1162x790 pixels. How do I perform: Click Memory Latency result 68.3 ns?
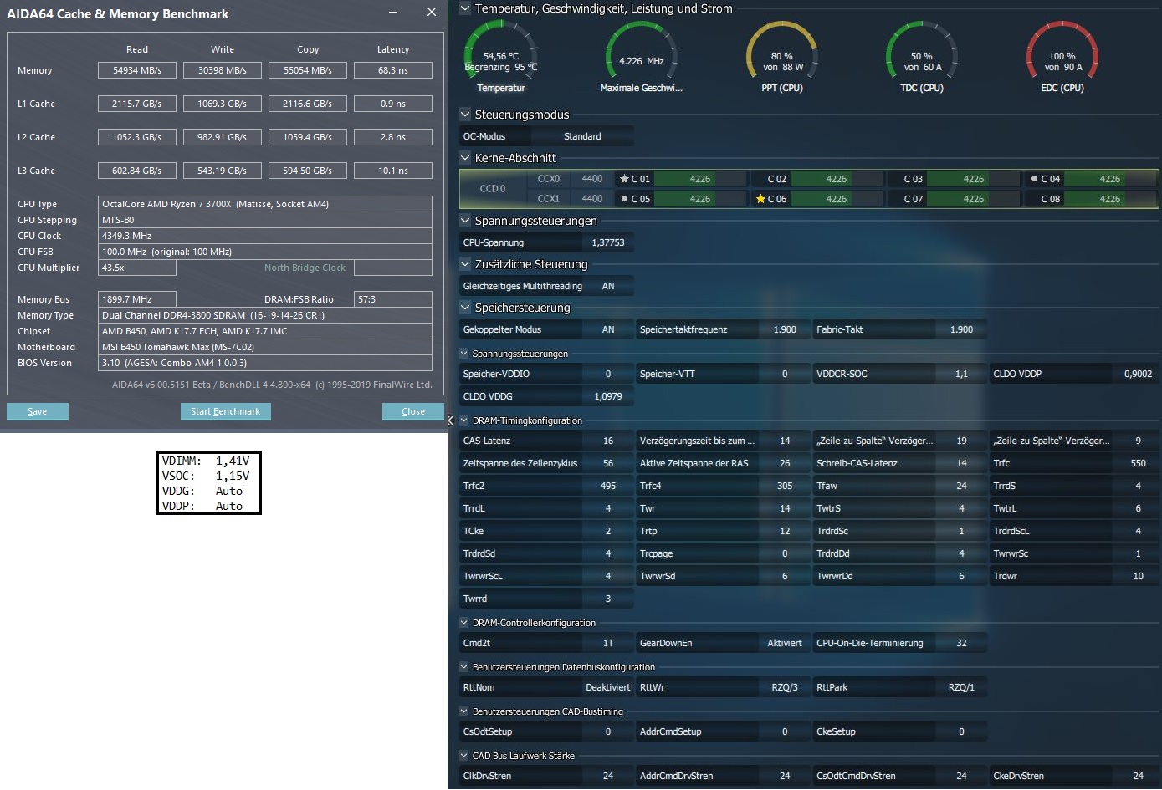coord(393,70)
